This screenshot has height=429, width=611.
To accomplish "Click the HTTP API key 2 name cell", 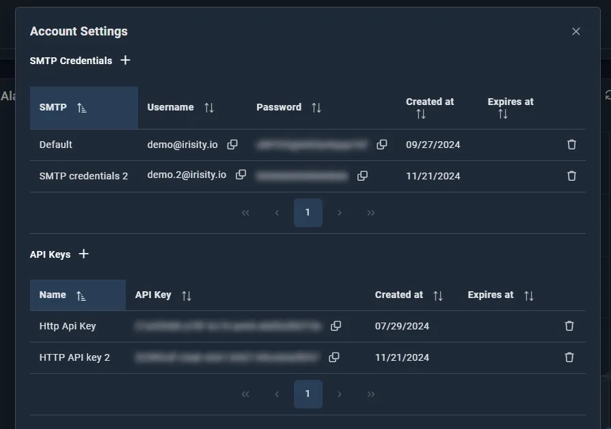I will coord(74,357).
